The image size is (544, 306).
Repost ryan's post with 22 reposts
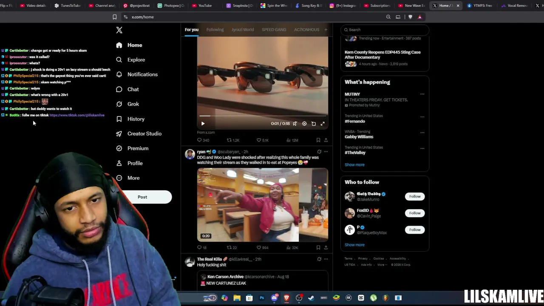pos(232,247)
